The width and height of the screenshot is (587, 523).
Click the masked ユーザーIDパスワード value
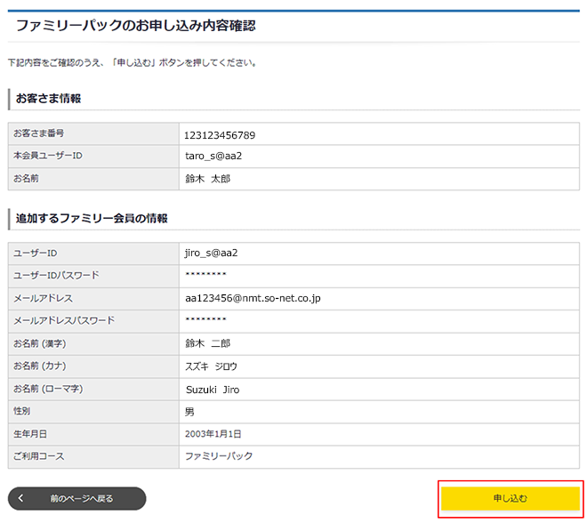point(205,276)
